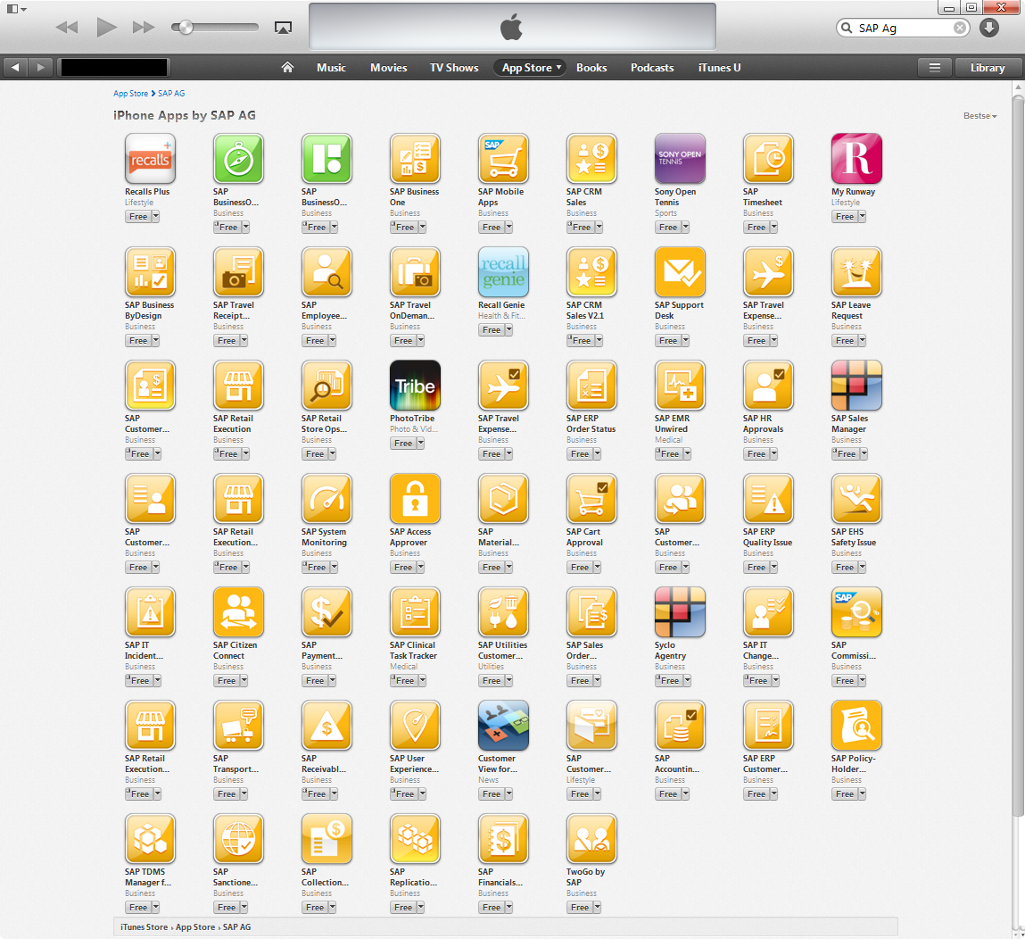Navigate forward with the right arrow button

coord(40,67)
